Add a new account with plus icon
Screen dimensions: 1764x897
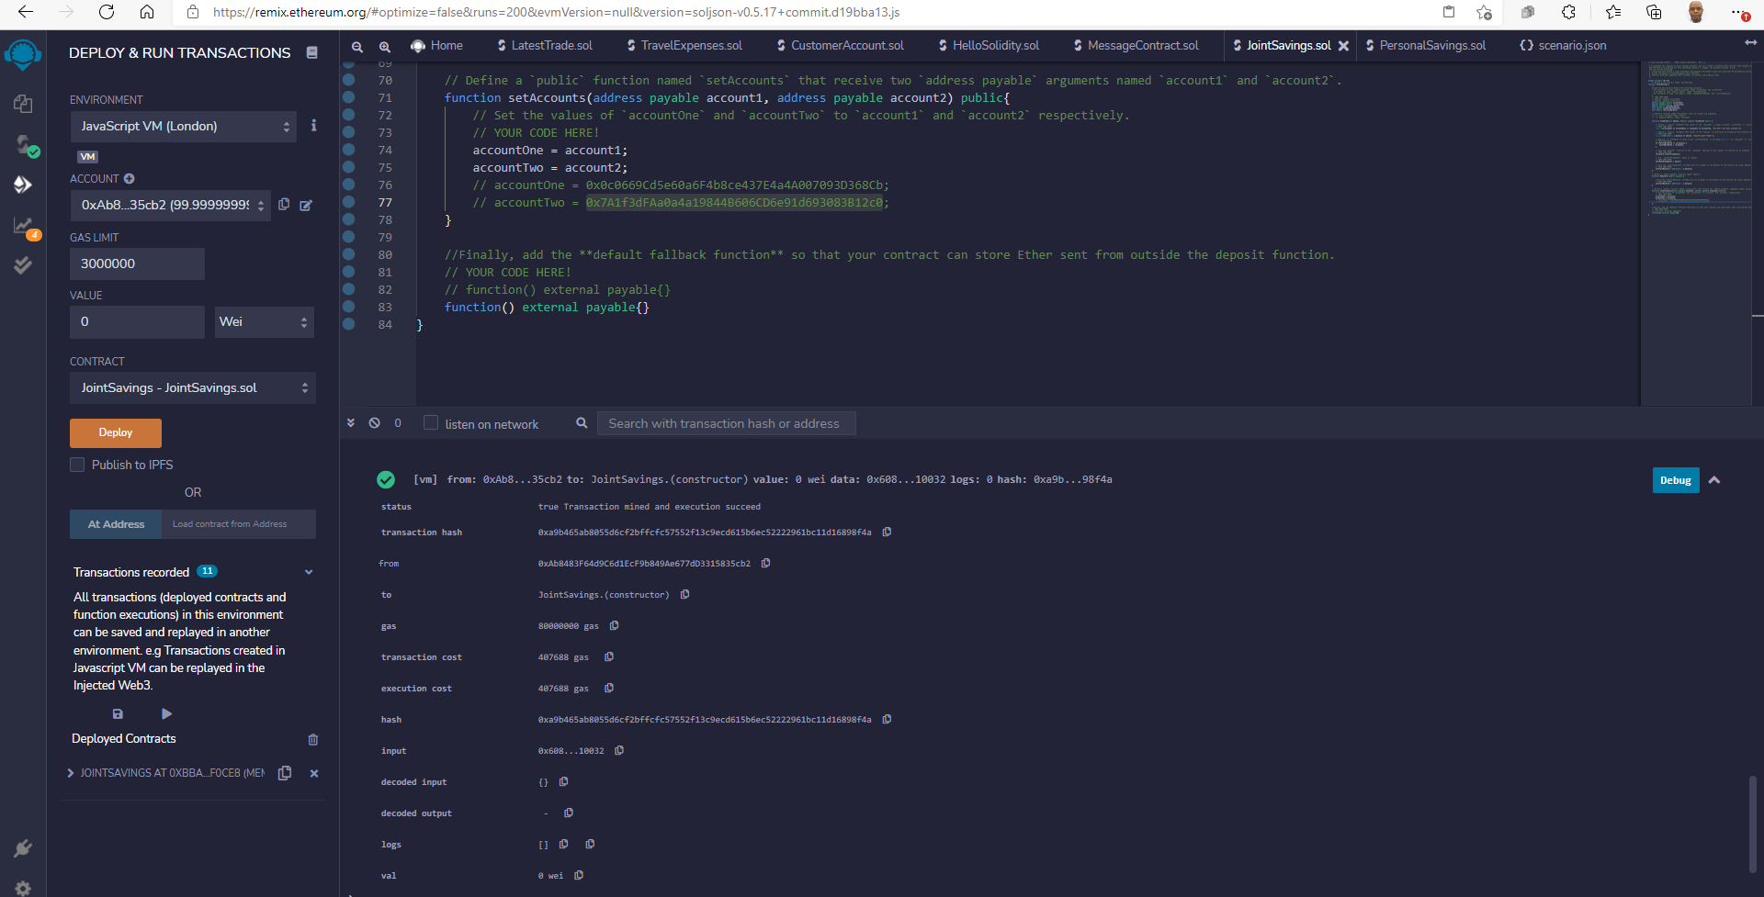click(130, 178)
